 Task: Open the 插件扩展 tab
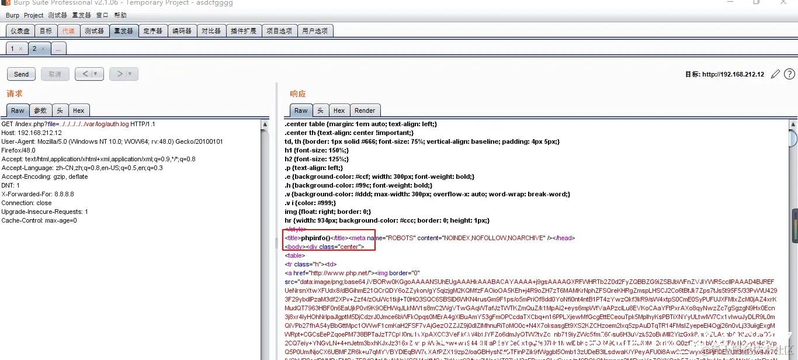pyautogui.click(x=244, y=31)
